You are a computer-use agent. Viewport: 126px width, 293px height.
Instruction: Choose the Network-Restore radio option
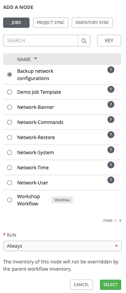point(10,137)
